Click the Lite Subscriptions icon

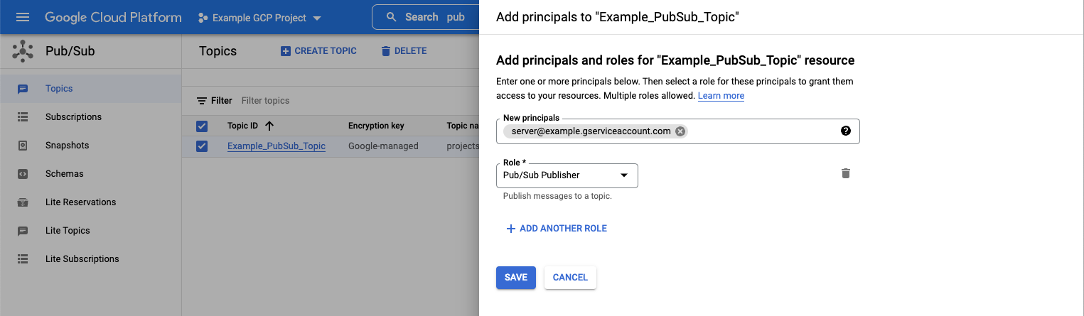pyautogui.click(x=23, y=259)
